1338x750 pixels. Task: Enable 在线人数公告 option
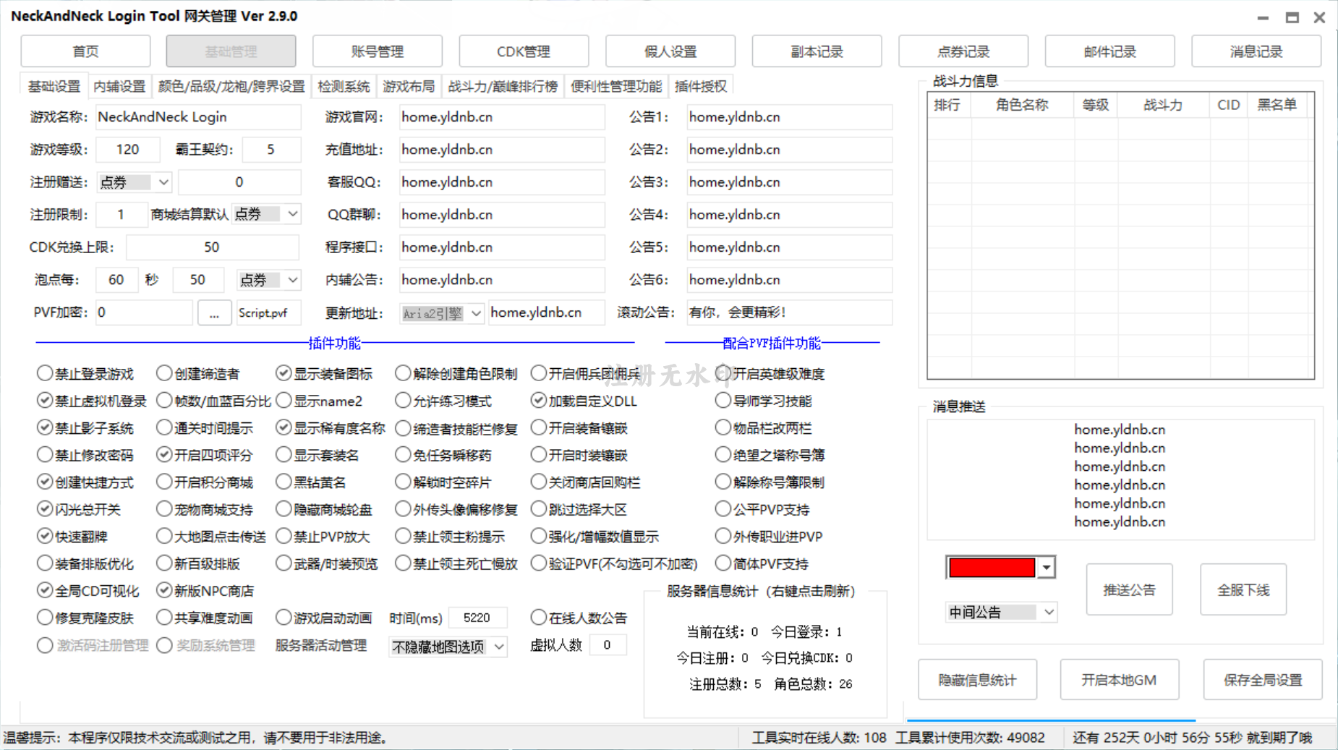pyautogui.click(x=579, y=618)
